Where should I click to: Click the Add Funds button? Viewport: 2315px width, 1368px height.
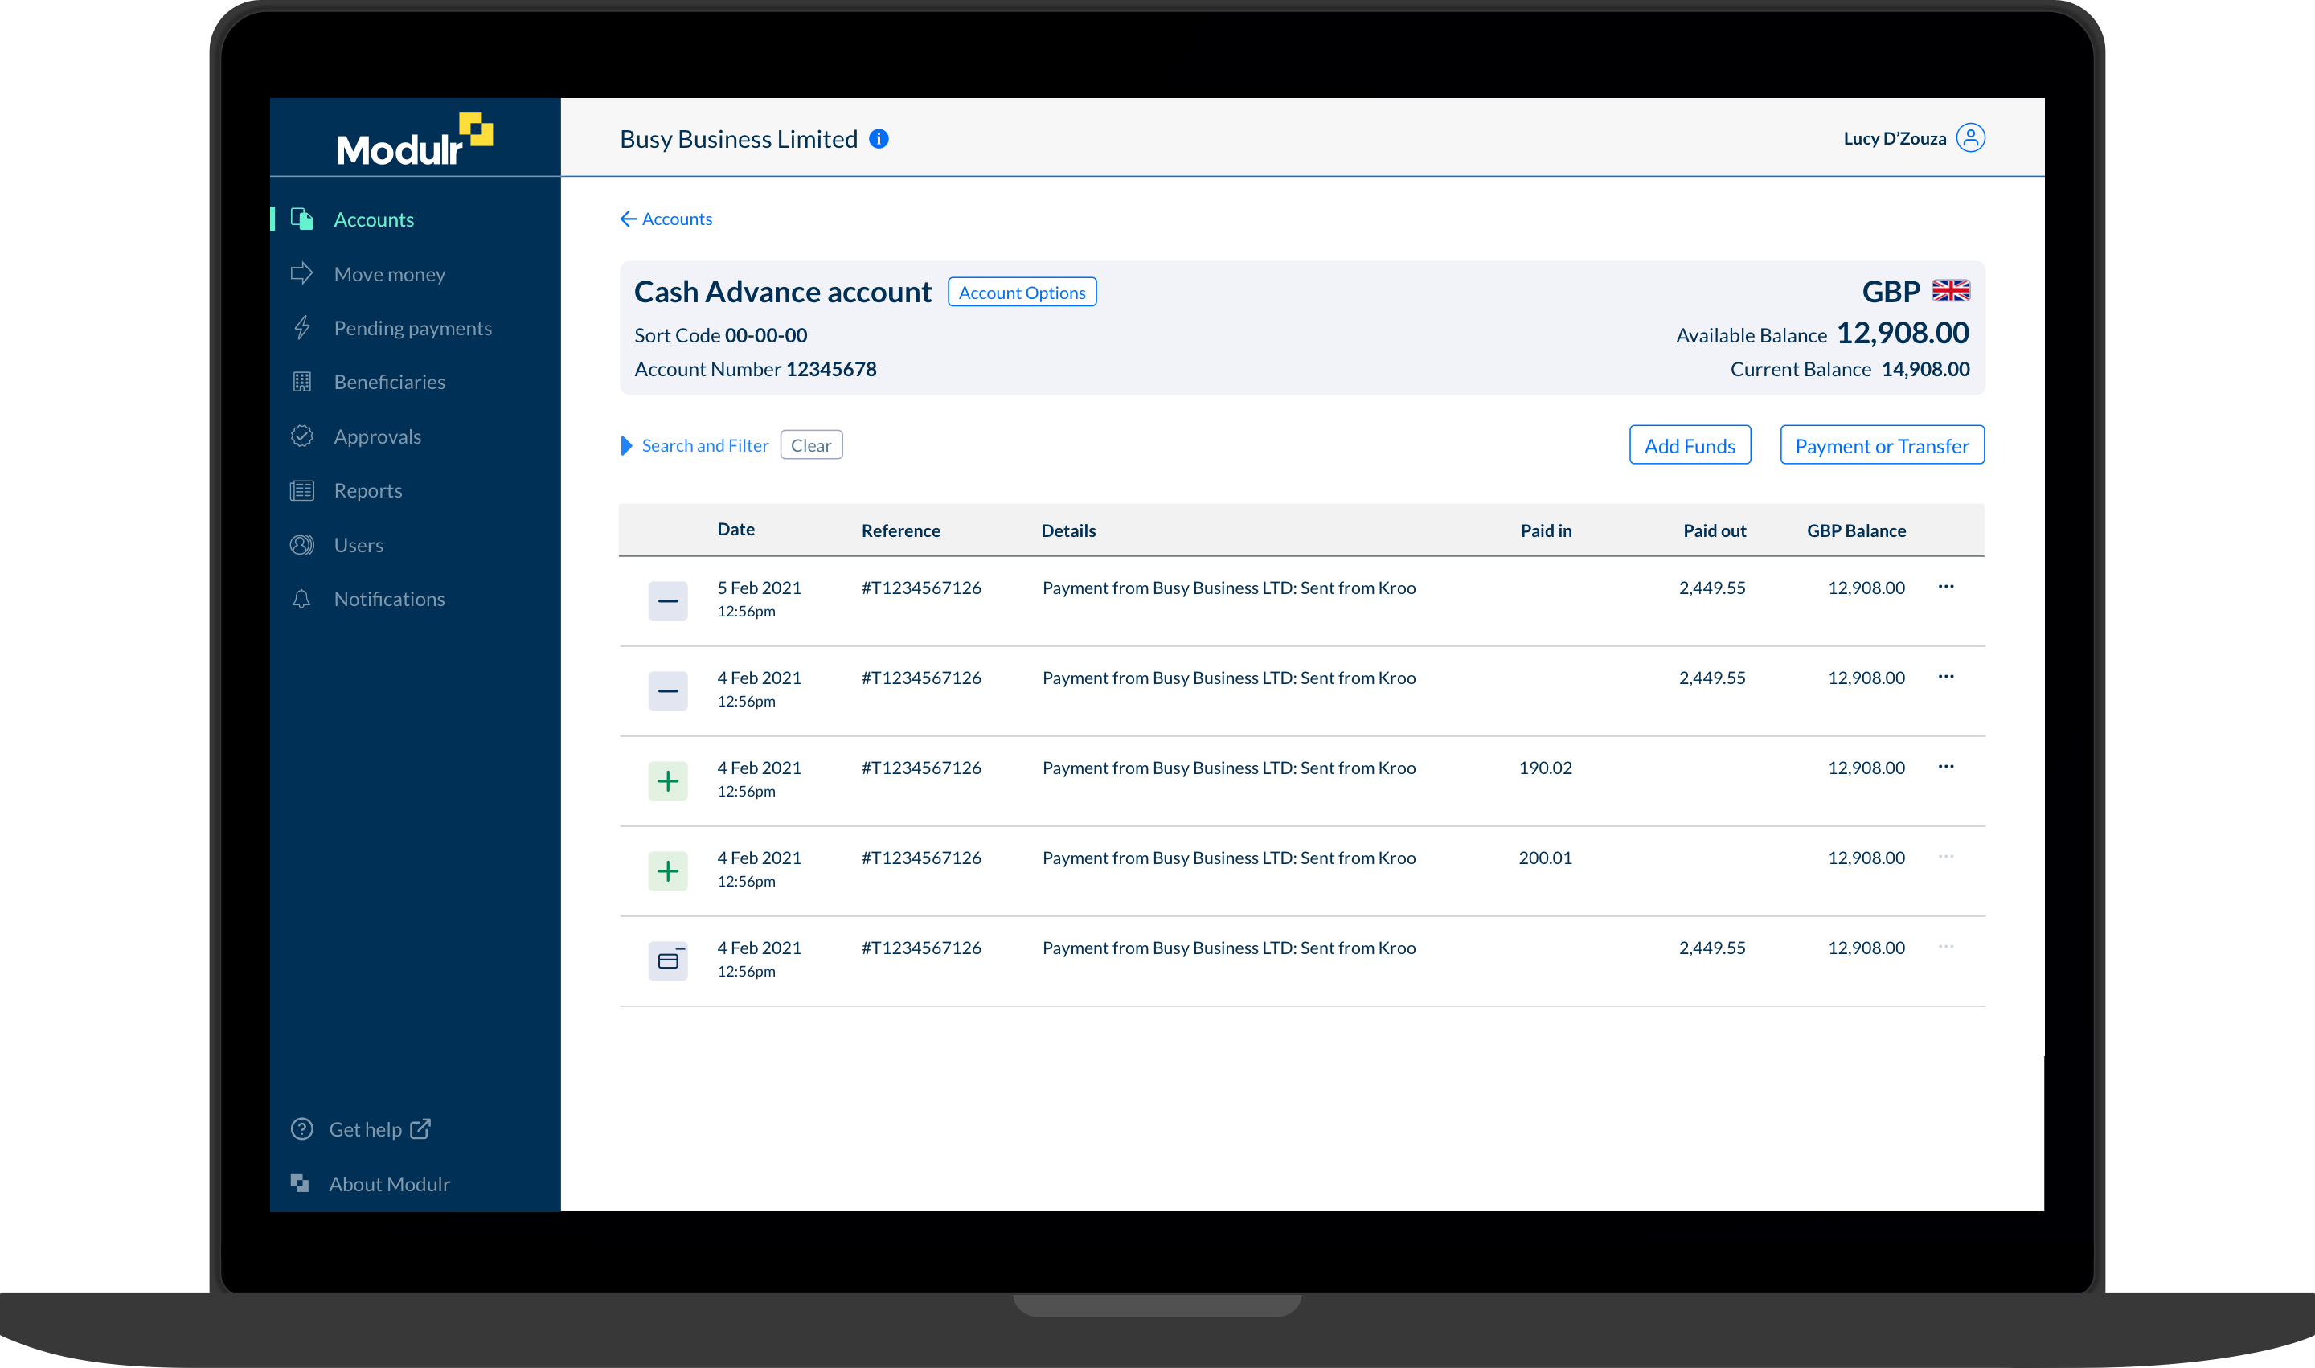click(x=1690, y=444)
